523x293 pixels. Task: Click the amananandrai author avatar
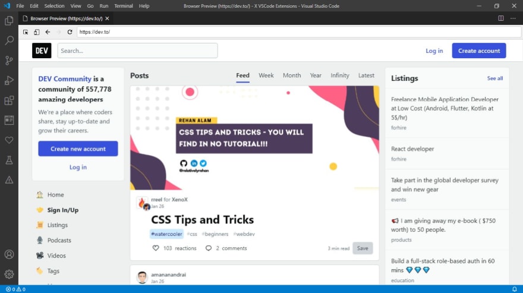(142, 278)
